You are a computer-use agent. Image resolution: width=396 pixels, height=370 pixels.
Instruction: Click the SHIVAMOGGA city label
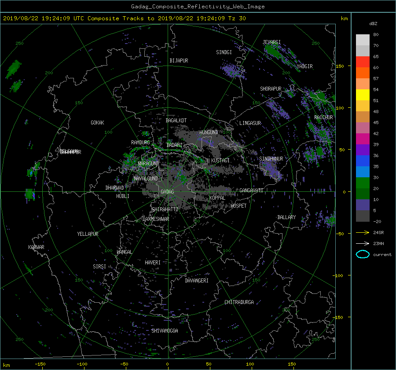165,330
